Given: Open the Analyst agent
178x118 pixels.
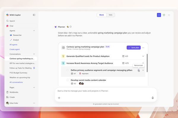Looking at the screenshot, I should coord(16,40).
